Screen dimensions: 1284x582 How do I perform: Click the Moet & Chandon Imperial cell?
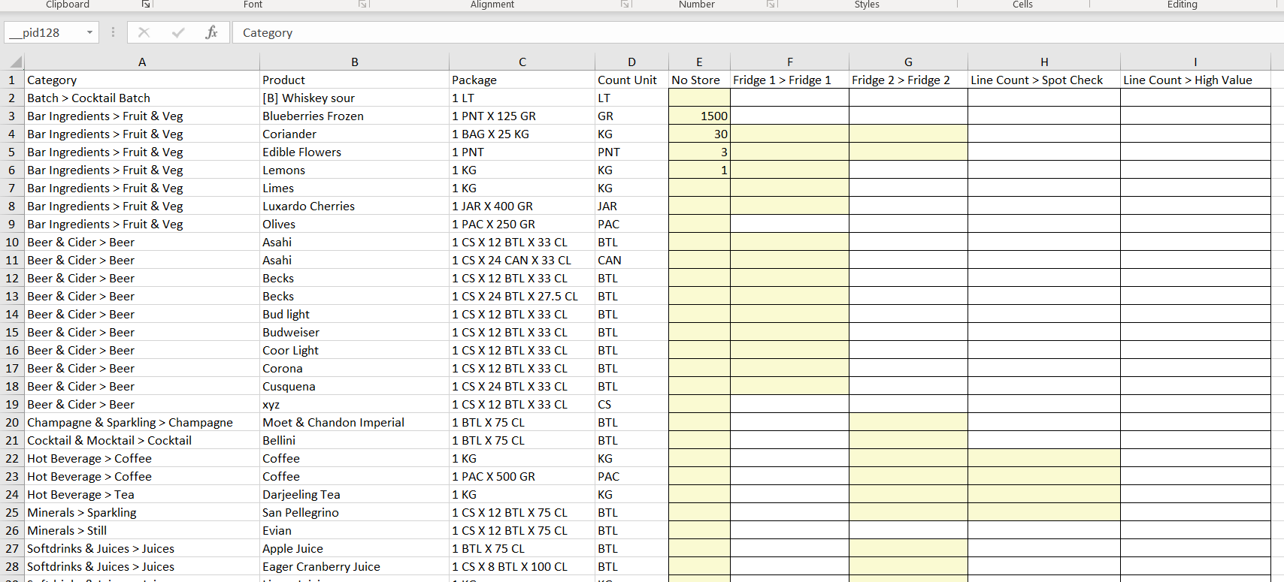click(x=354, y=422)
